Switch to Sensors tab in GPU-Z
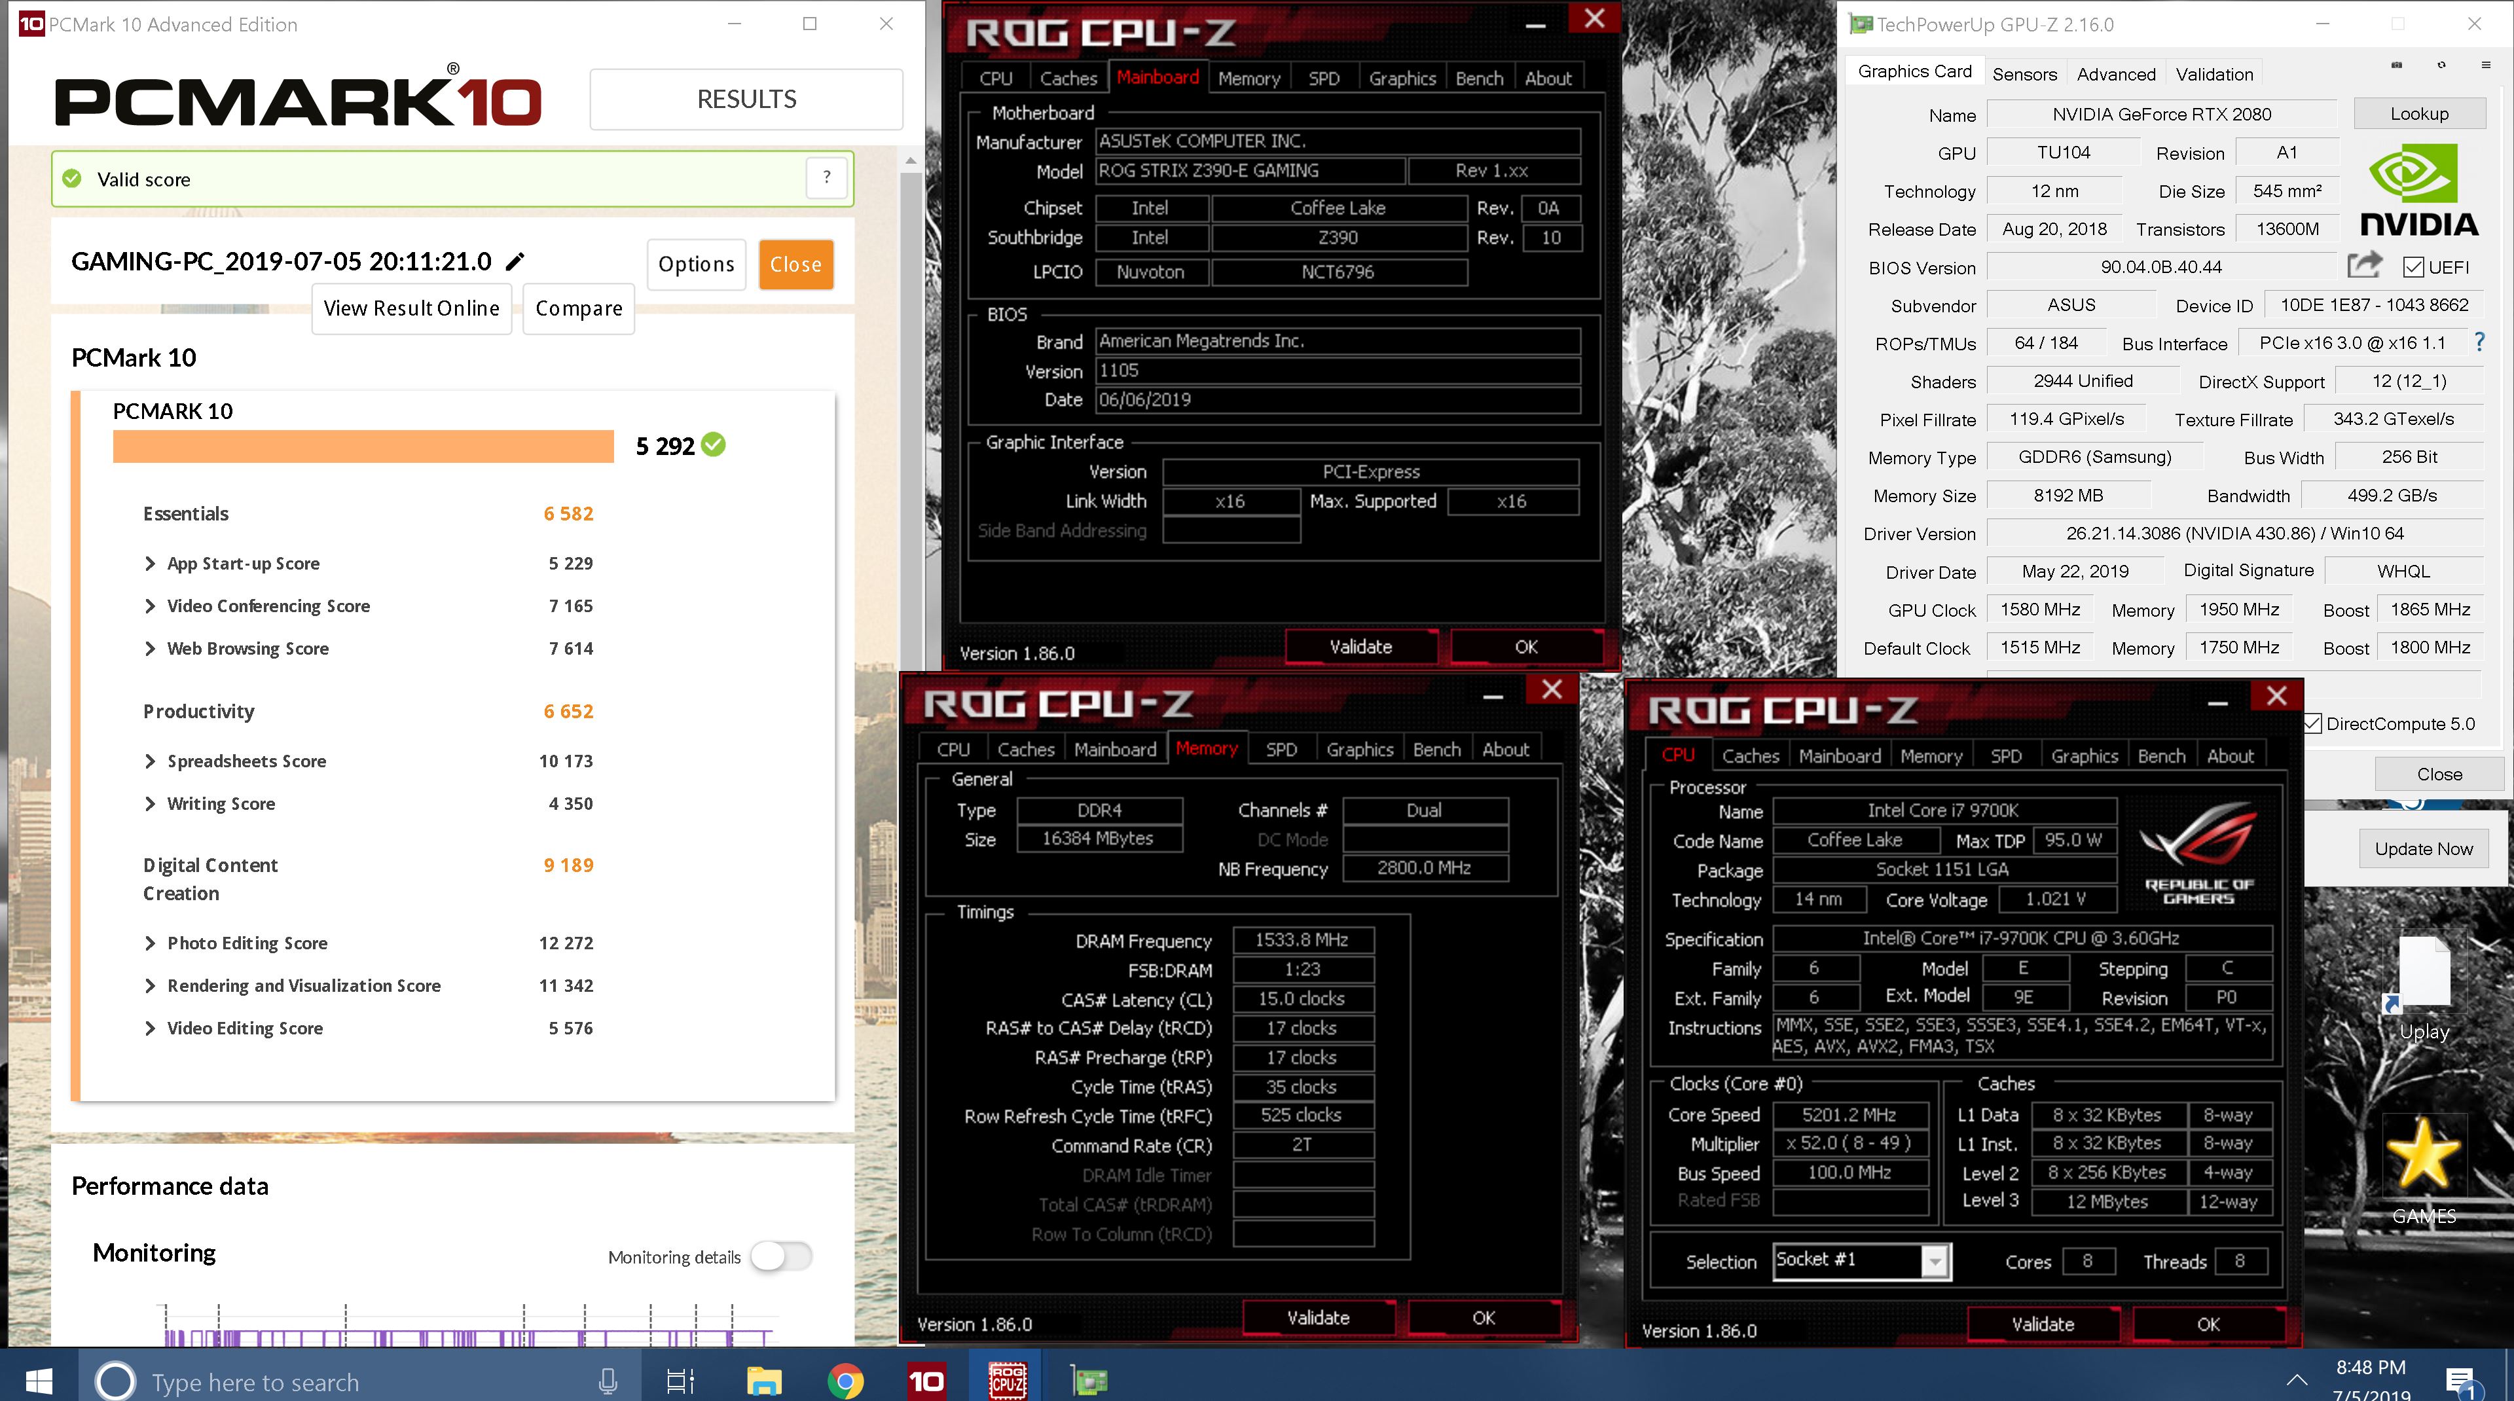 click(2024, 74)
